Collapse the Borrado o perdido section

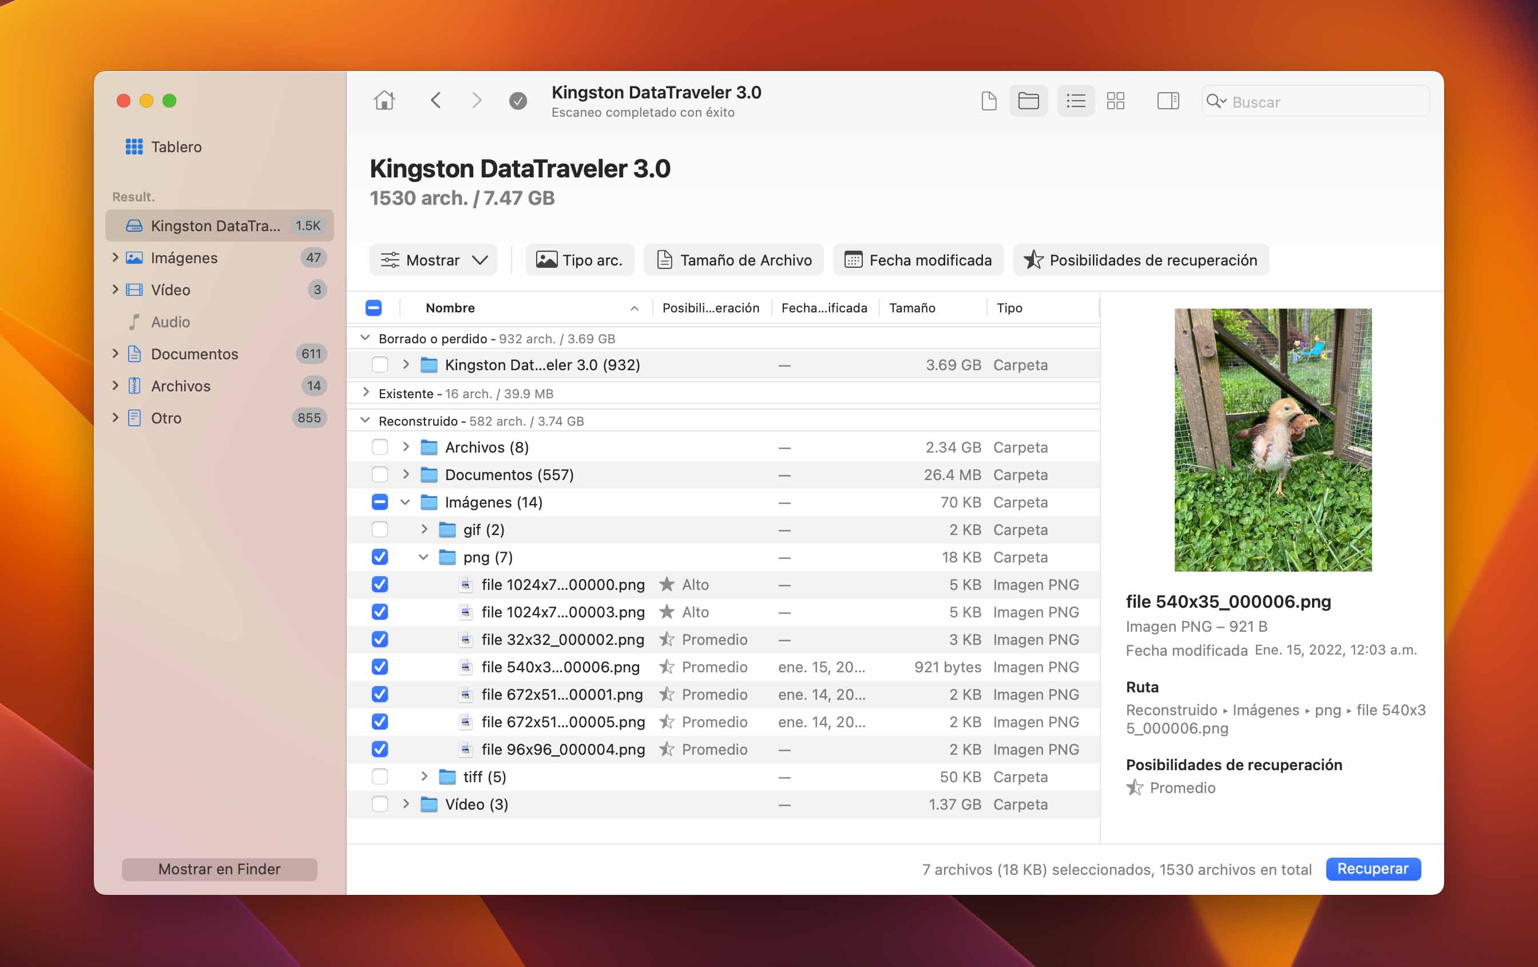[x=366, y=338]
